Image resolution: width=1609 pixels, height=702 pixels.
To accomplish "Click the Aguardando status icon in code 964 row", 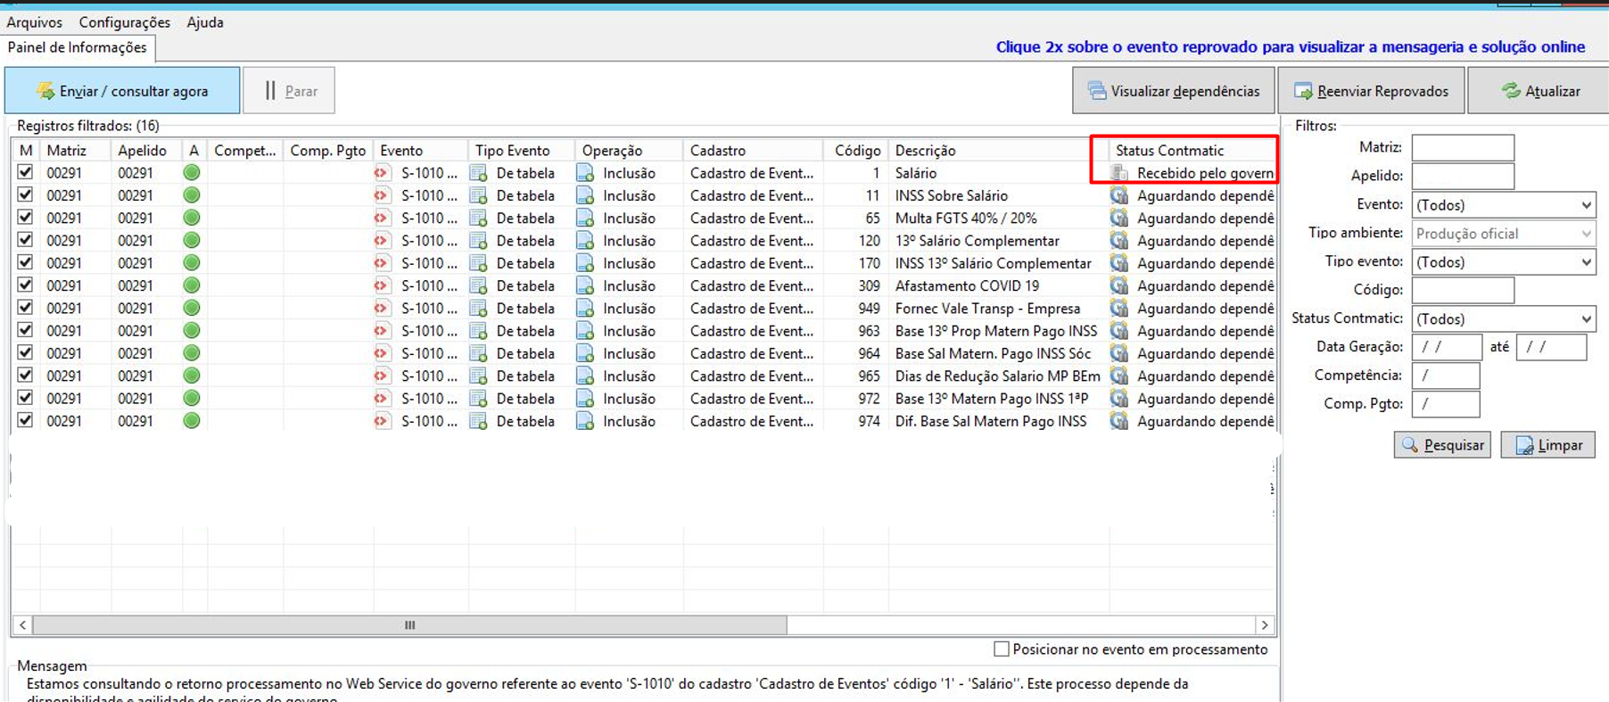I will (x=1119, y=353).
